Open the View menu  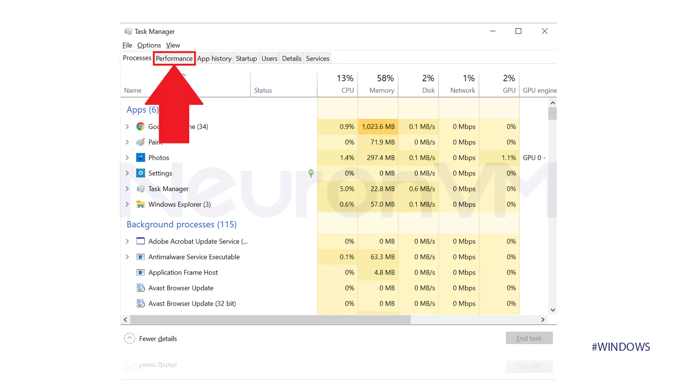pyautogui.click(x=173, y=45)
